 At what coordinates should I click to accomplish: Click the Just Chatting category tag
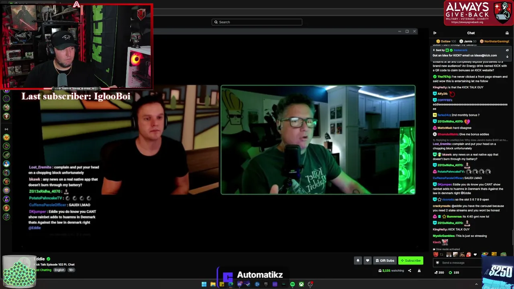click(x=43, y=270)
